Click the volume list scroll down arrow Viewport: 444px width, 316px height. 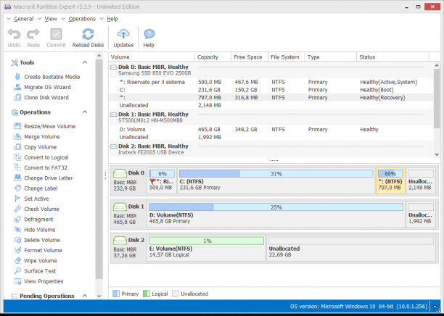[436, 154]
